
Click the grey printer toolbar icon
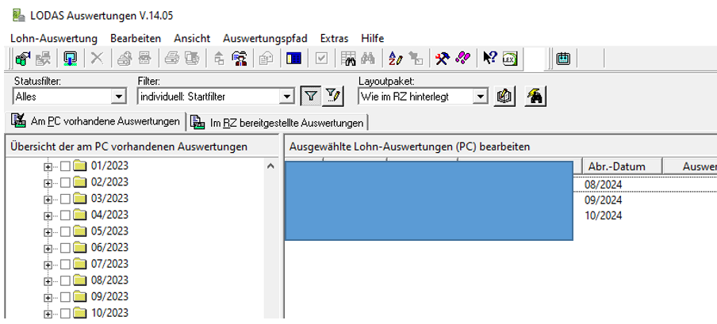(x=172, y=59)
